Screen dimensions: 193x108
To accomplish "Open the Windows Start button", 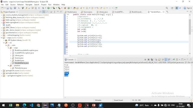I will tap(3, 105).
